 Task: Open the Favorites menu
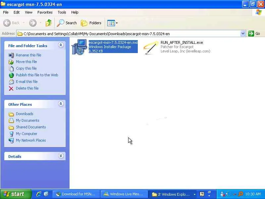coord(45,12)
